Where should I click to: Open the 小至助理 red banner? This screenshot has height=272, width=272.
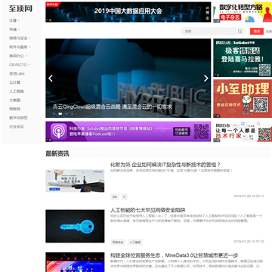point(243,98)
